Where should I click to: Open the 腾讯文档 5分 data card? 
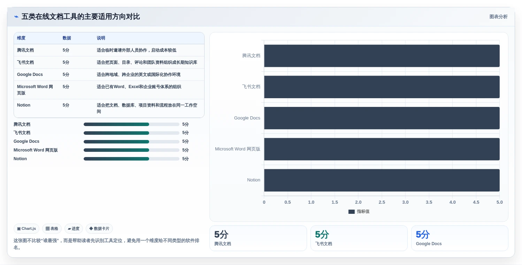click(x=258, y=238)
